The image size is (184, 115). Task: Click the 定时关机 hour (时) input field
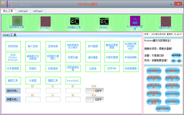click(x=33, y=91)
